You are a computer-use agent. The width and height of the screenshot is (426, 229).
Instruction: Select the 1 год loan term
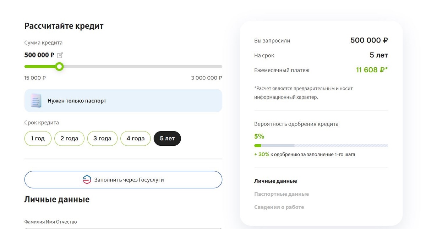[38, 138]
